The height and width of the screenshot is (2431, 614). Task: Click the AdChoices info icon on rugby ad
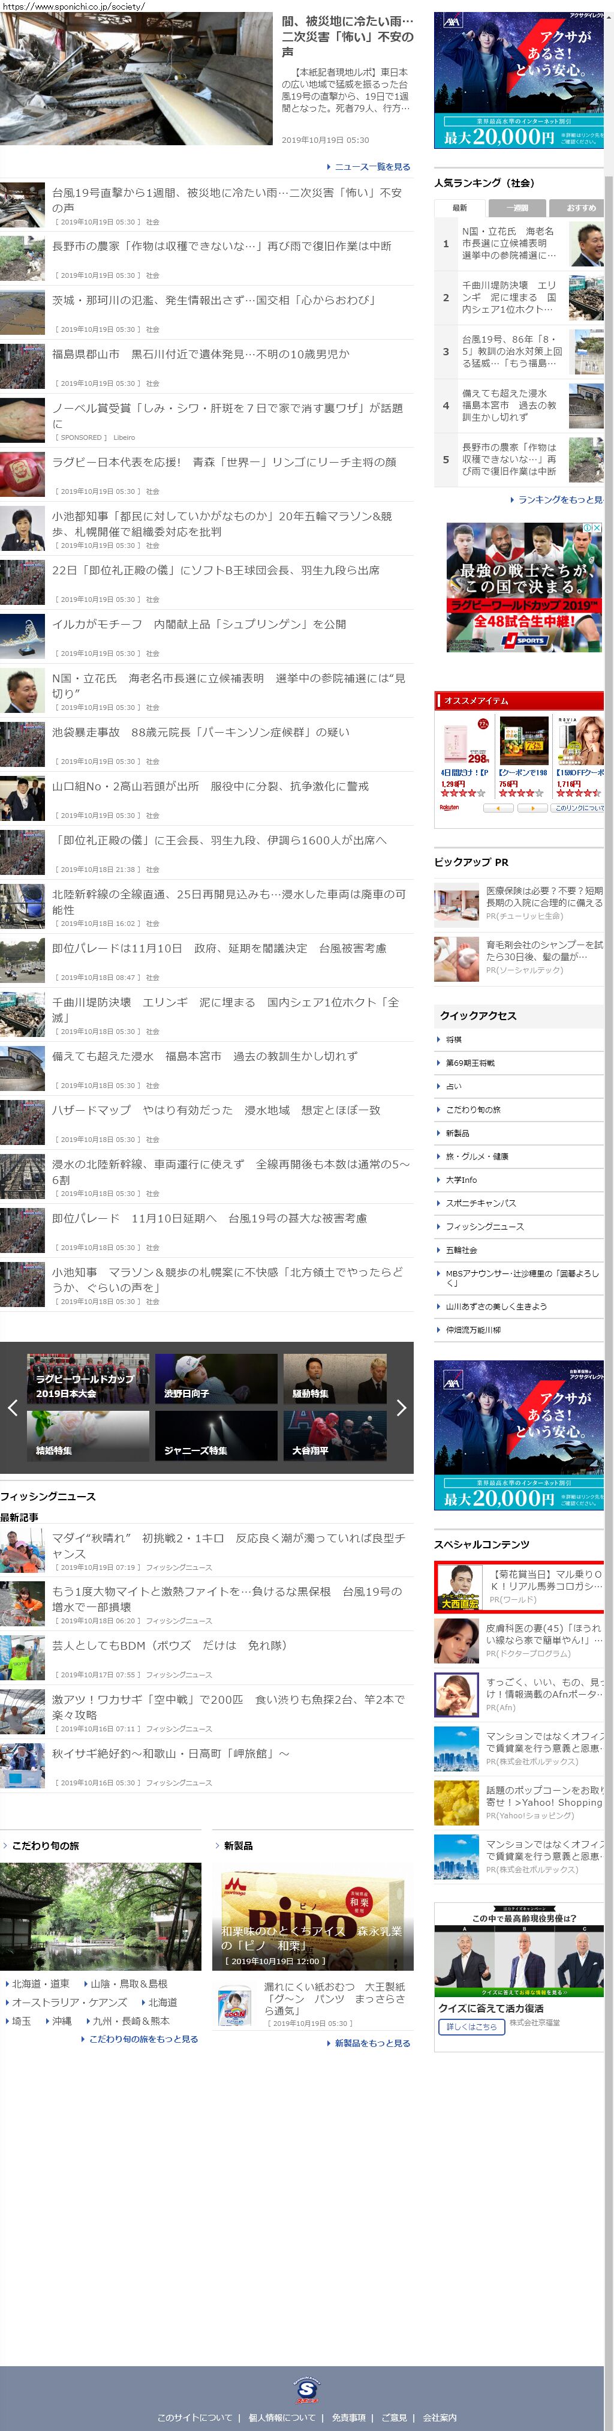pos(588,527)
